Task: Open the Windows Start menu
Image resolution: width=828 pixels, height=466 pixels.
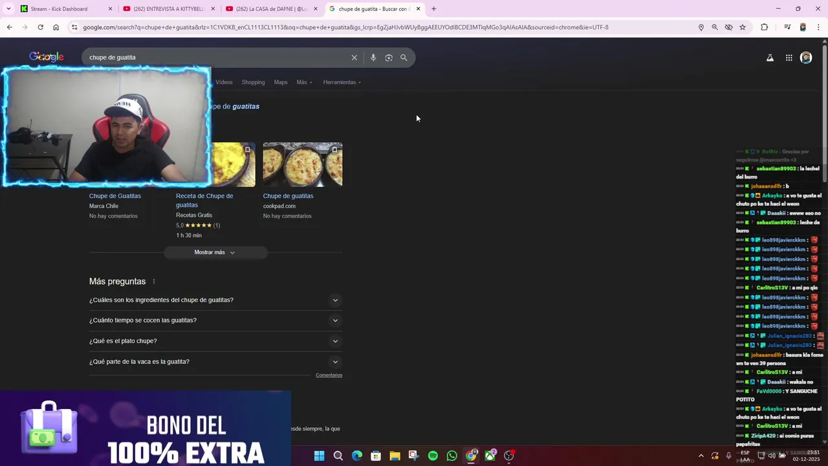Action: click(x=319, y=456)
